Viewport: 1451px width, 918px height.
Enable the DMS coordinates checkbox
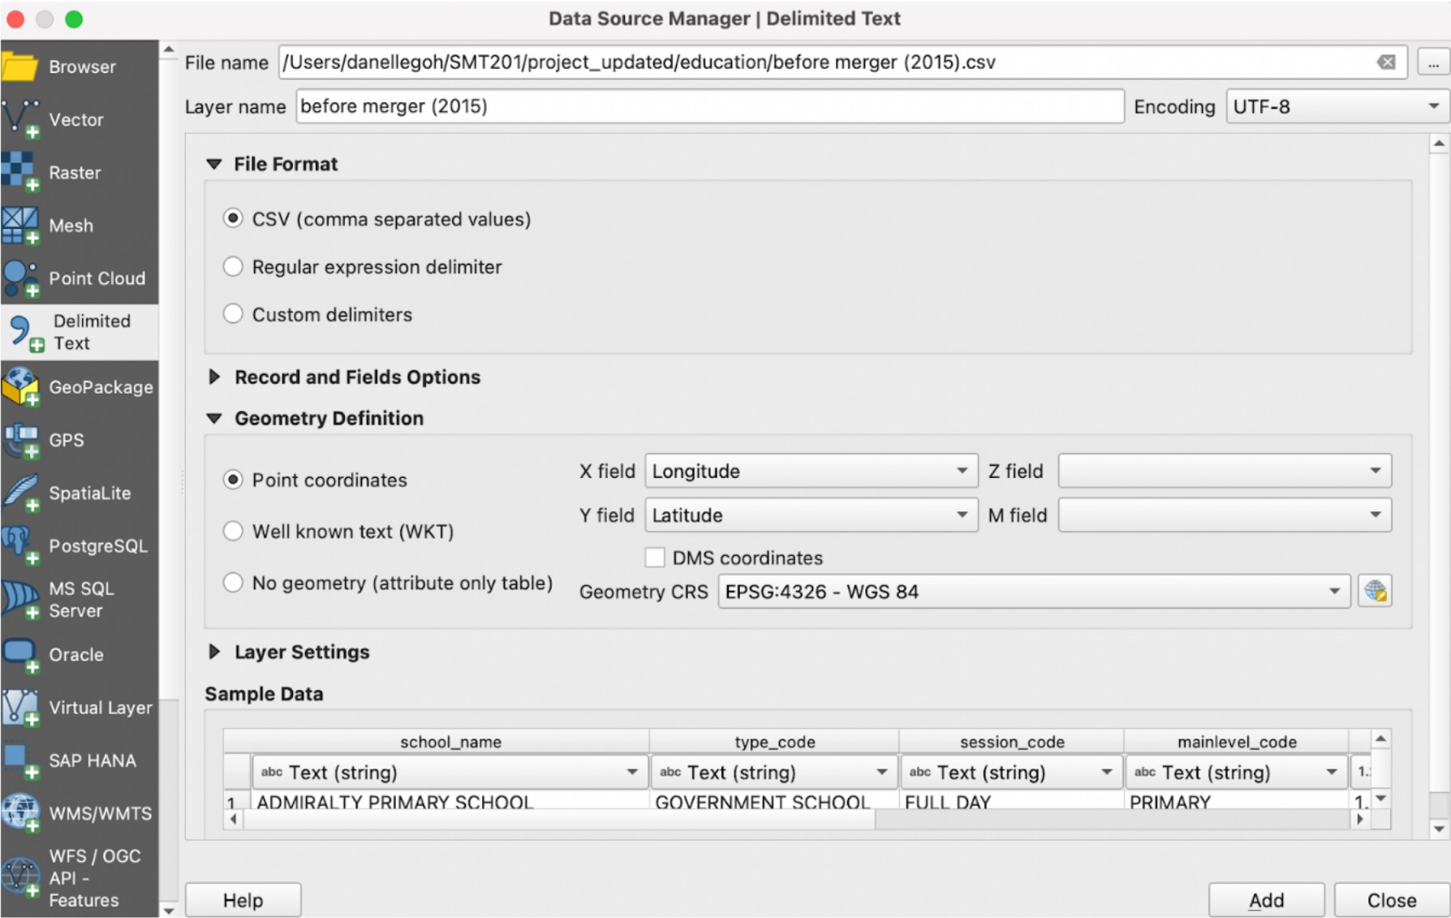click(655, 558)
